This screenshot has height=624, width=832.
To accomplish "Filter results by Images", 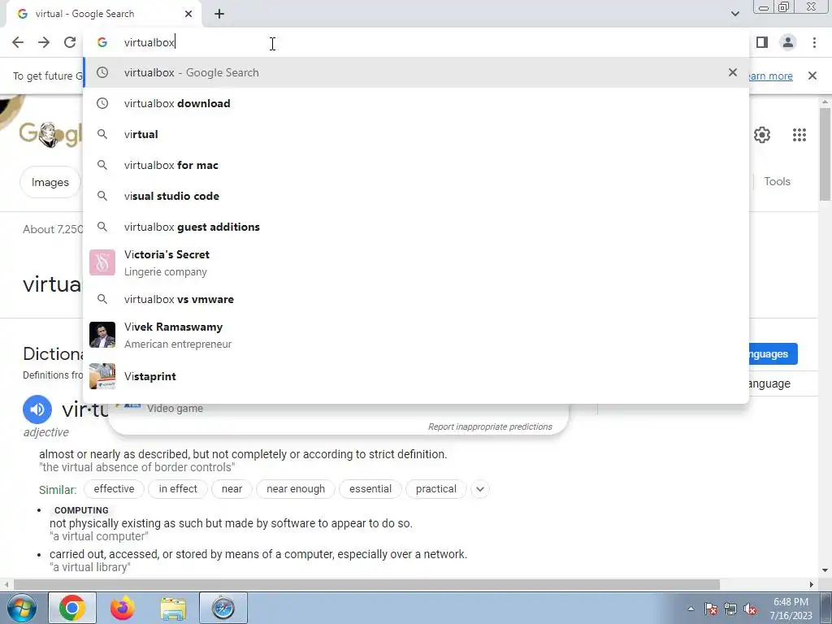I will point(50,182).
